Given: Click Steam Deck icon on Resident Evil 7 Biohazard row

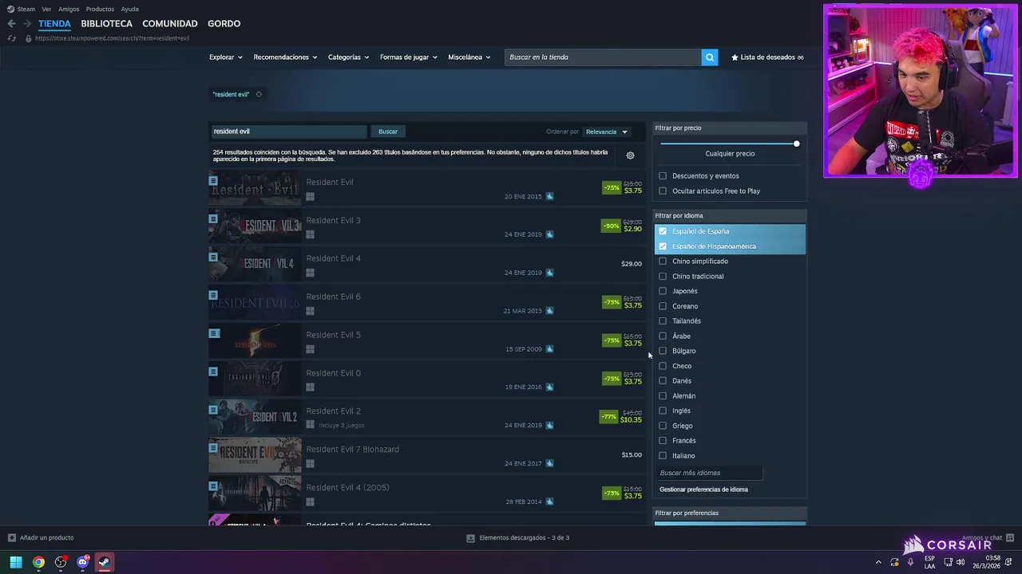Looking at the screenshot, I should tap(549, 463).
